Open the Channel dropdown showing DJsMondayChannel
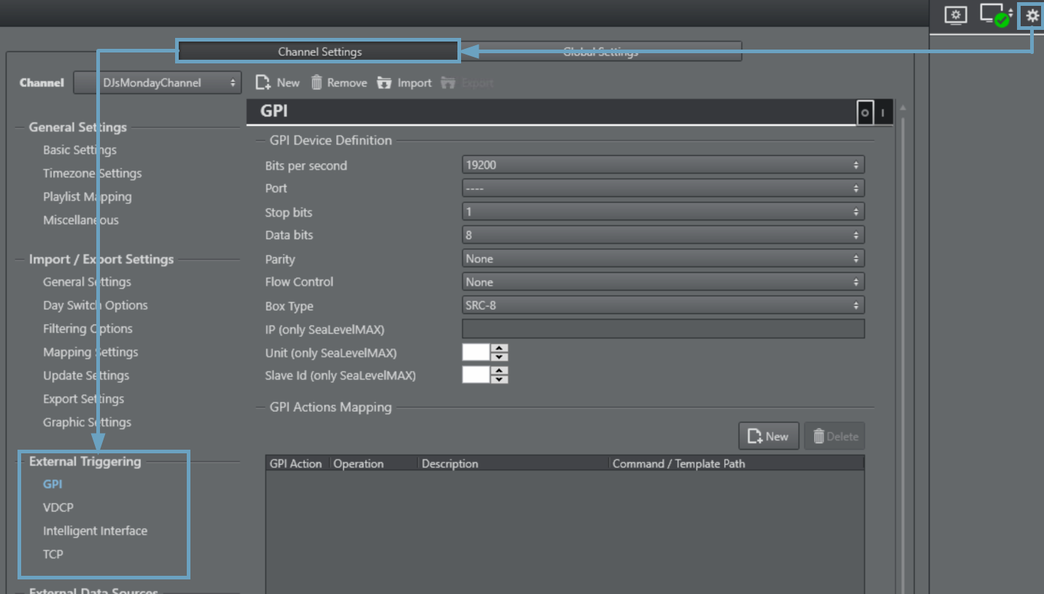1044x594 pixels. click(157, 83)
